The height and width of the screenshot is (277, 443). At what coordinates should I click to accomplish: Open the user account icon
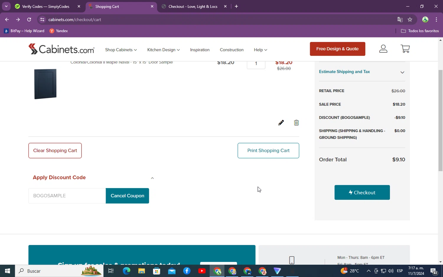pos(383,49)
